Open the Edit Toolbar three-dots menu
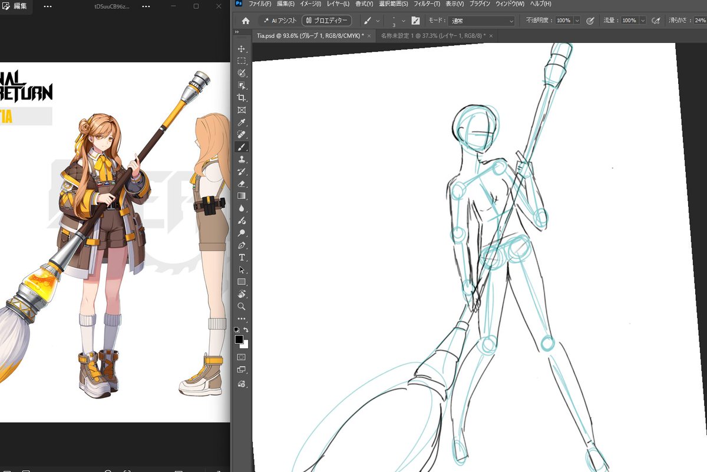The image size is (707, 472). 242,319
